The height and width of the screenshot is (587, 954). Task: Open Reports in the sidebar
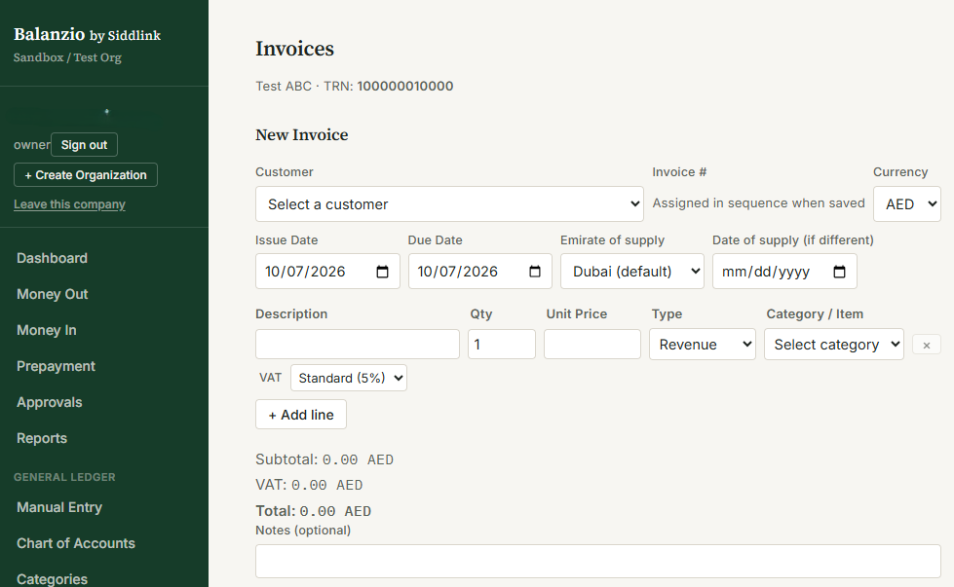point(42,438)
